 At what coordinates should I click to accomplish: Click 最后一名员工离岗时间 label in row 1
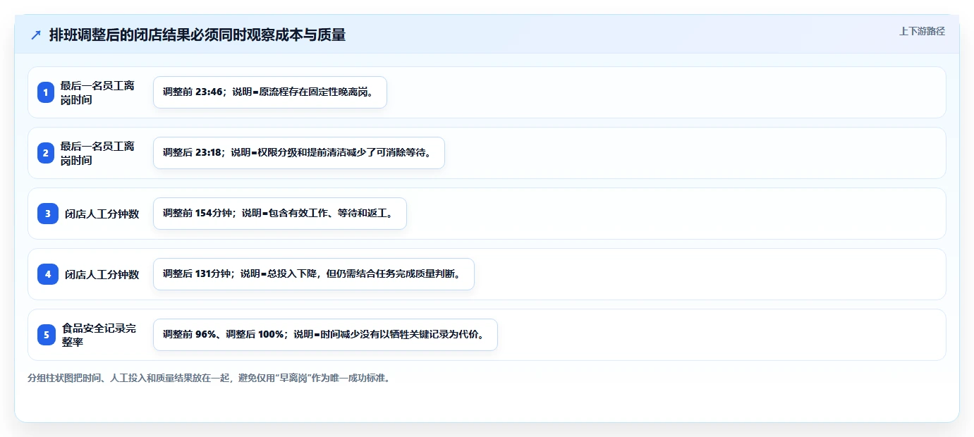[97, 92]
